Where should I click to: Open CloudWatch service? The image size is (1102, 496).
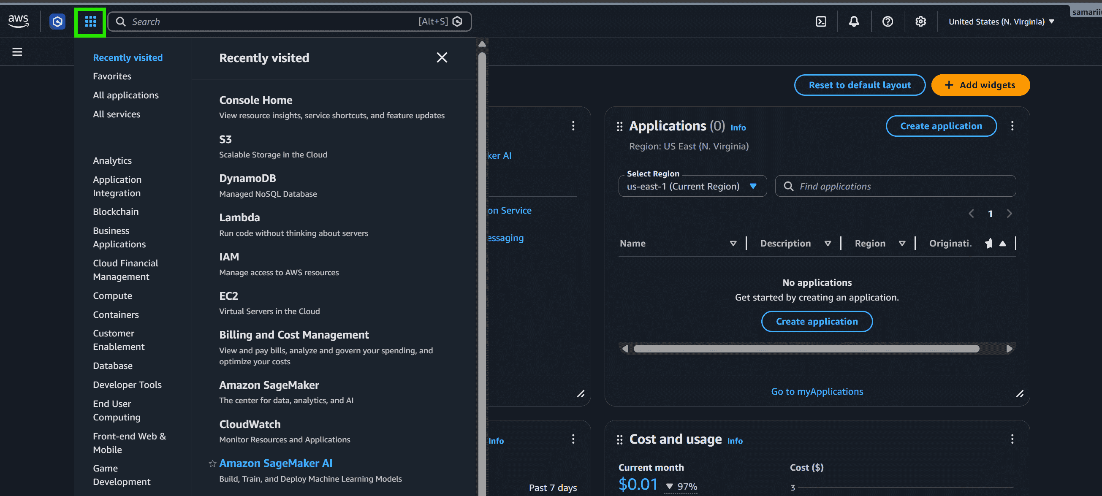[250, 424]
